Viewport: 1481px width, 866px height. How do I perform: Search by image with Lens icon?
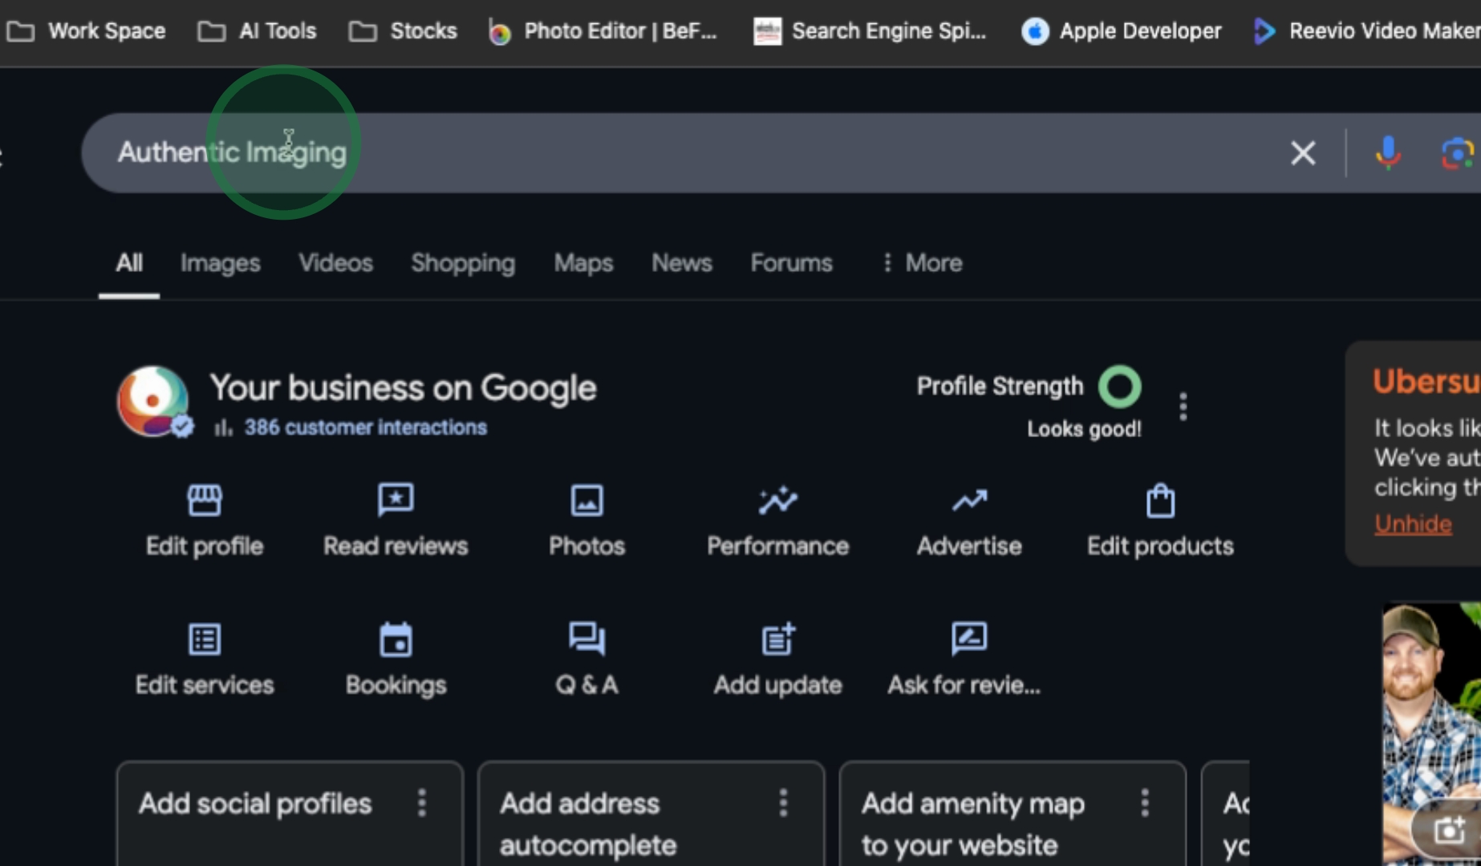pyautogui.click(x=1458, y=152)
